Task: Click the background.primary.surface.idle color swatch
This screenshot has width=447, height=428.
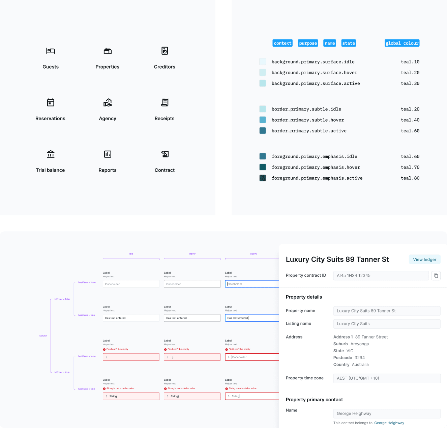Action: [263, 61]
